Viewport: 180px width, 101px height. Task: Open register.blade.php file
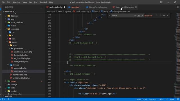click(x=22, y=58)
